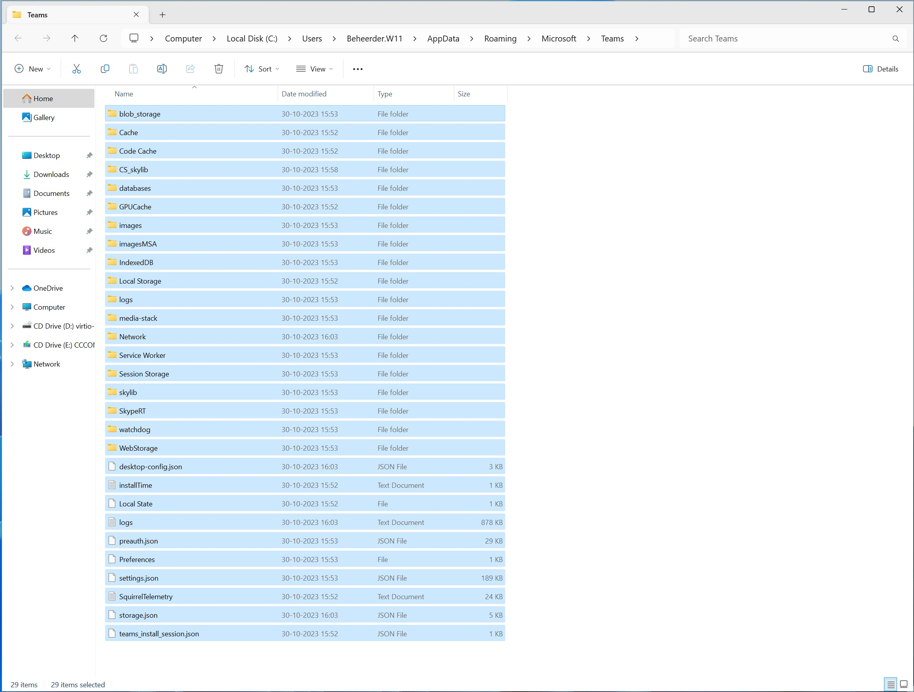Unpin Videos from quick access
Viewport: 914px width, 692px height.
coord(89,251)
